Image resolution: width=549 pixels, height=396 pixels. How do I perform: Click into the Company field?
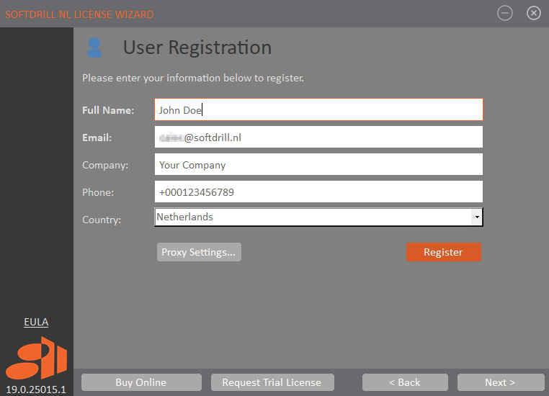[x=318, y=165]
